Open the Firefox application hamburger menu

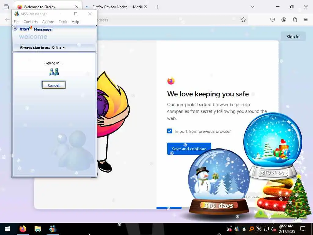pos(306,20)
